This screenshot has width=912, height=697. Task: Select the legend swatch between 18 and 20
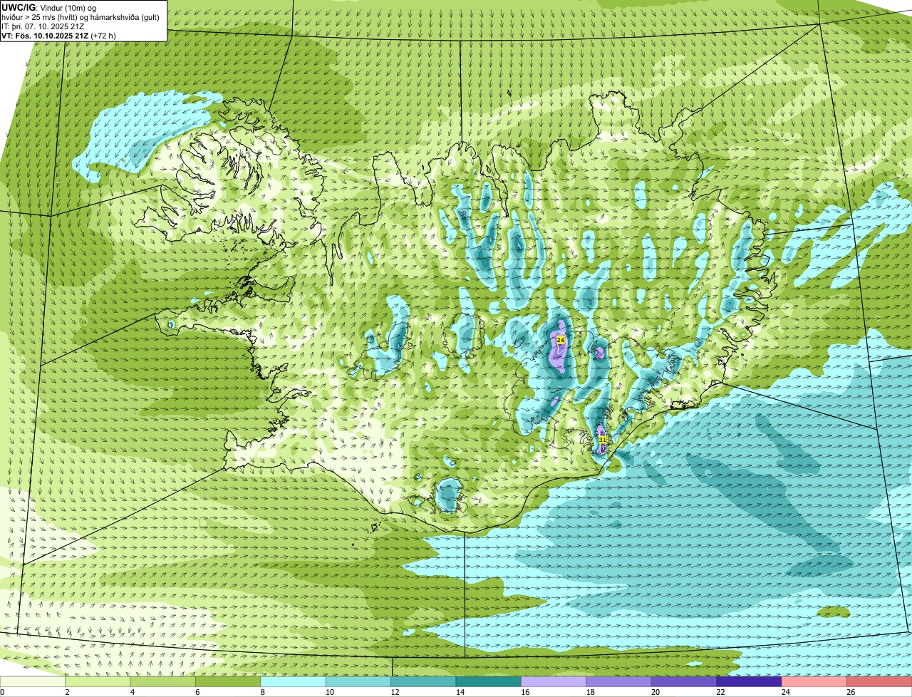618,681
